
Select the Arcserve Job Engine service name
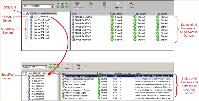click(73, 87)
